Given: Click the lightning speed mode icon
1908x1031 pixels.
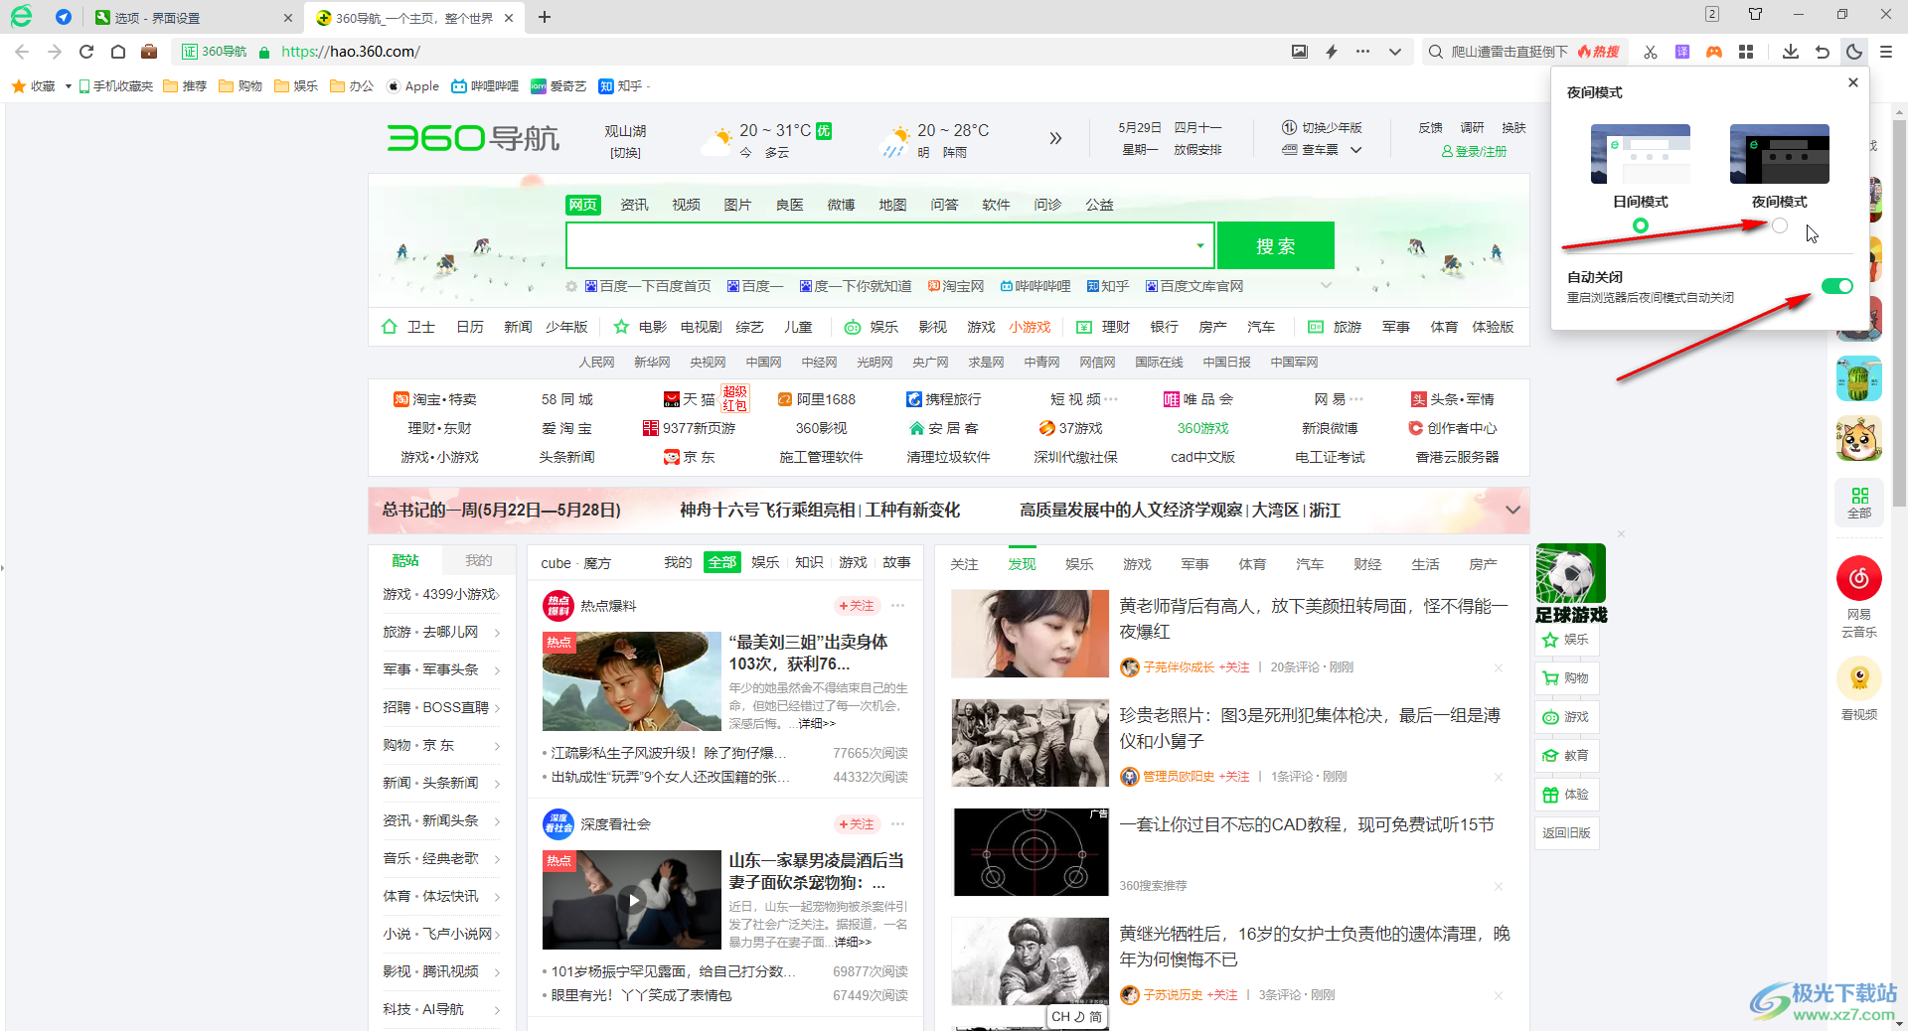Looking at the screenshot, I should [1332, 52].
